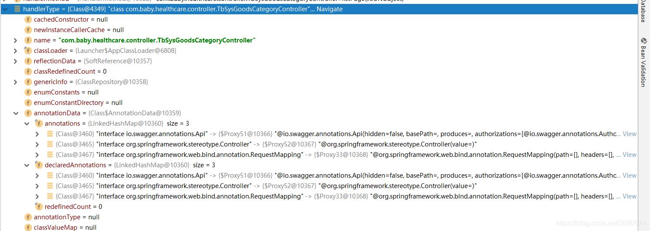Expand the genericInfo node
Image resolution: width=650 pixels, height=231 pixels.
point(16,82)
